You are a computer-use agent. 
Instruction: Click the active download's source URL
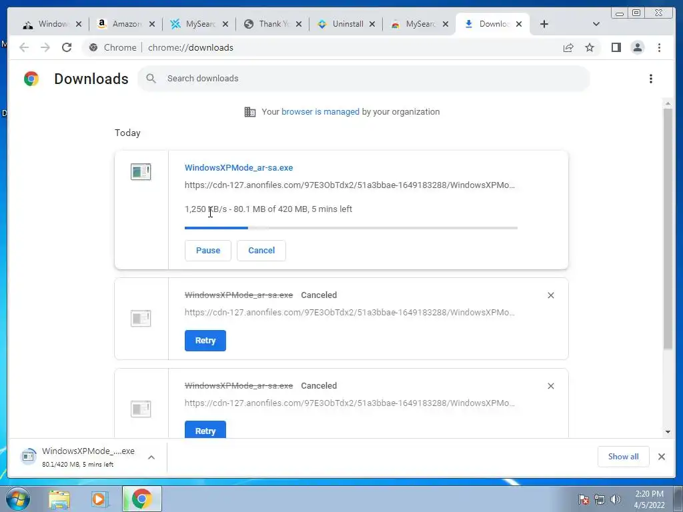pyautogui.click(x=350, y=185)
